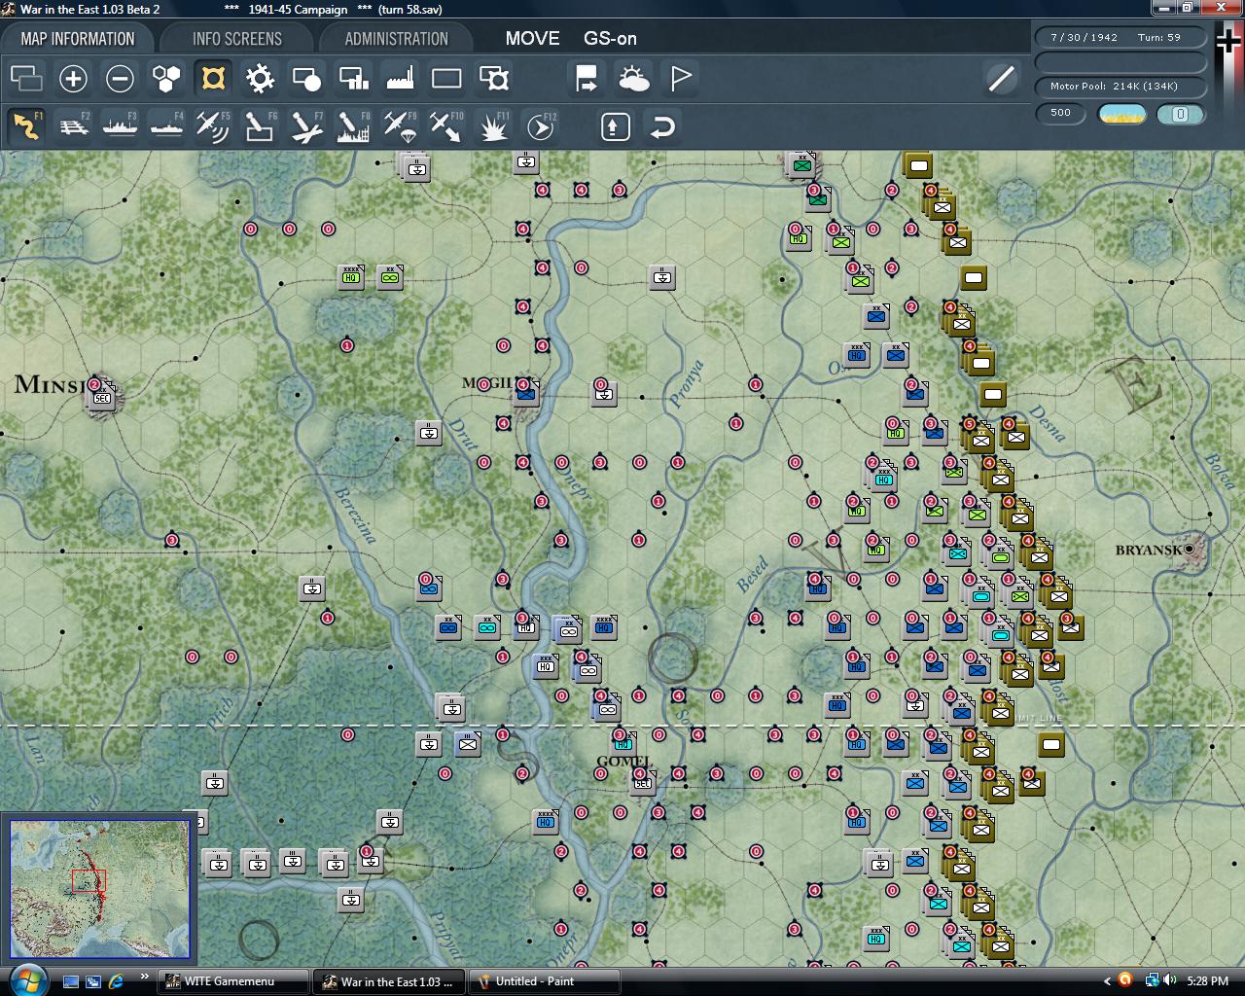This screenshot has width=1245, height=996.
Task: Switch to the INFO SCREENS tab
Action: click(237, 39)
